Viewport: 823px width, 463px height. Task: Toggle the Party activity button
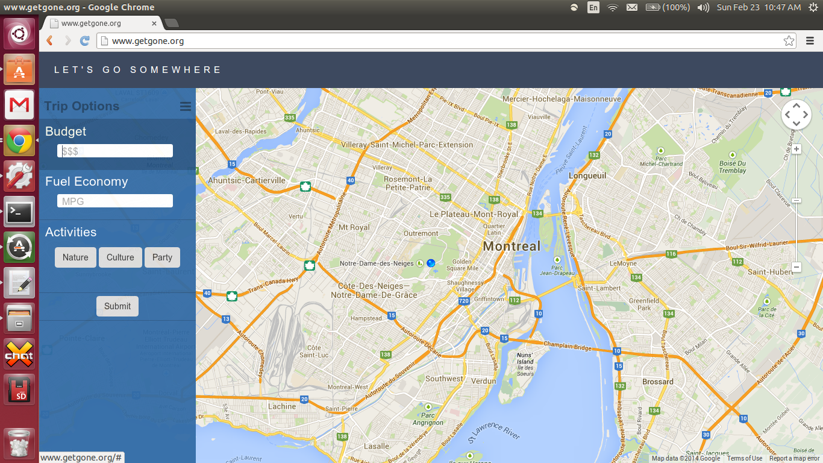tap(162, 257)
